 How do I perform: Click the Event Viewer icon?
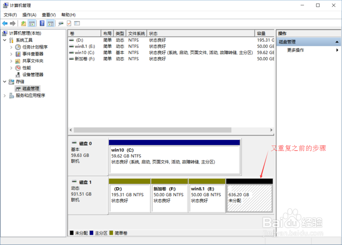18,54
